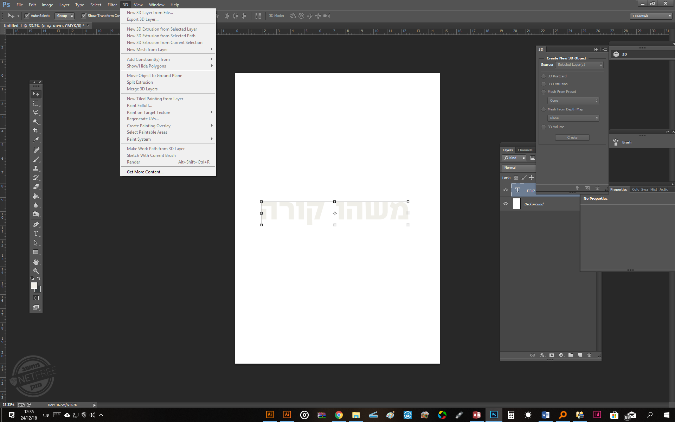
Task: Click the Create button in 3D panel
Action: [x=572, y=138]
